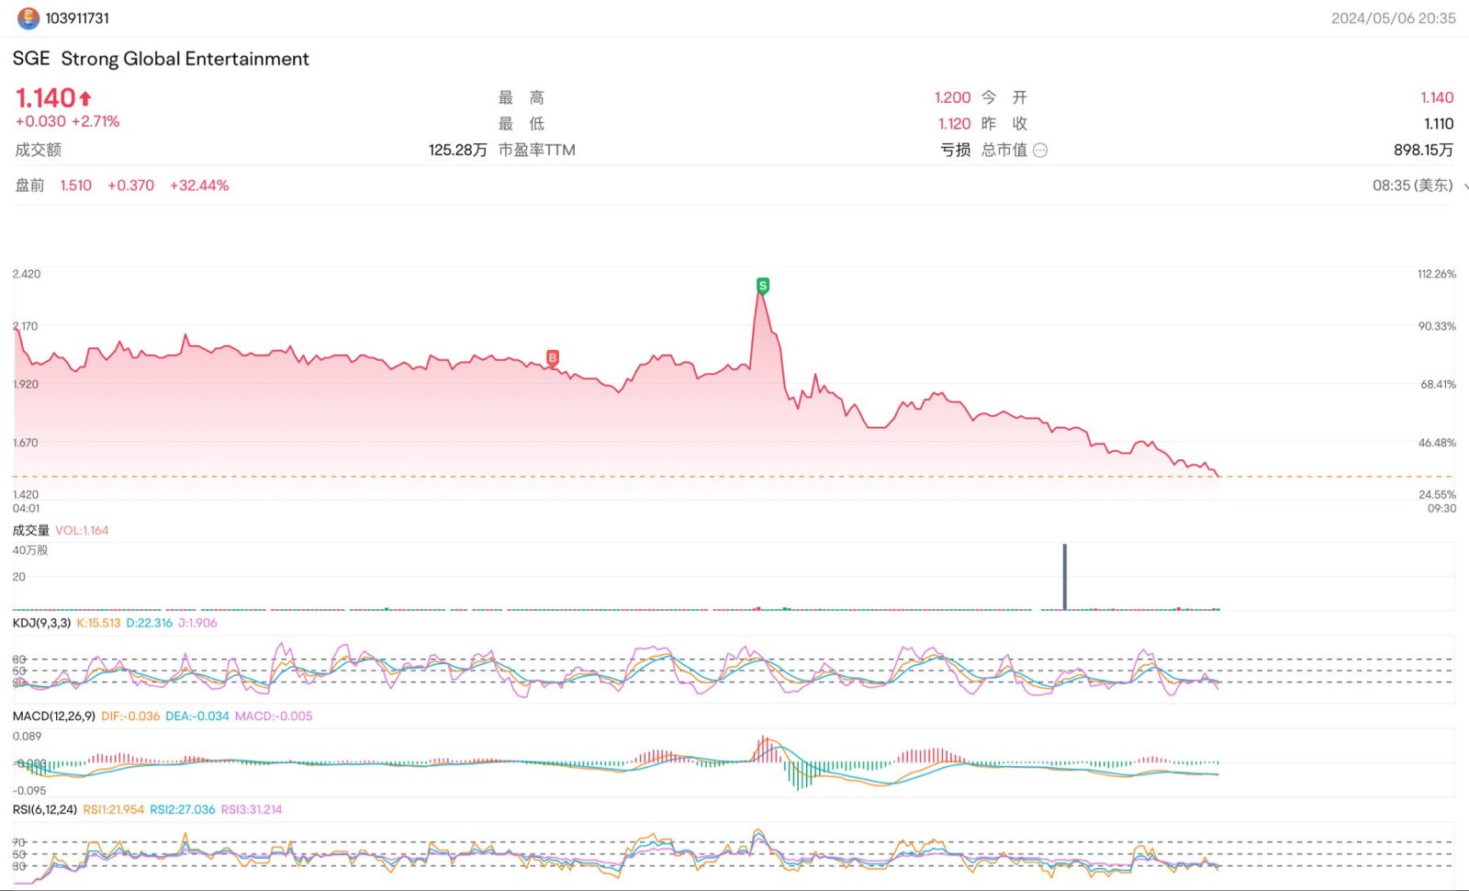This screenshot has height=891, width=1469.
Task: Select the price up arrow icon
Action: pyautogui.click(x=85, y=98)
